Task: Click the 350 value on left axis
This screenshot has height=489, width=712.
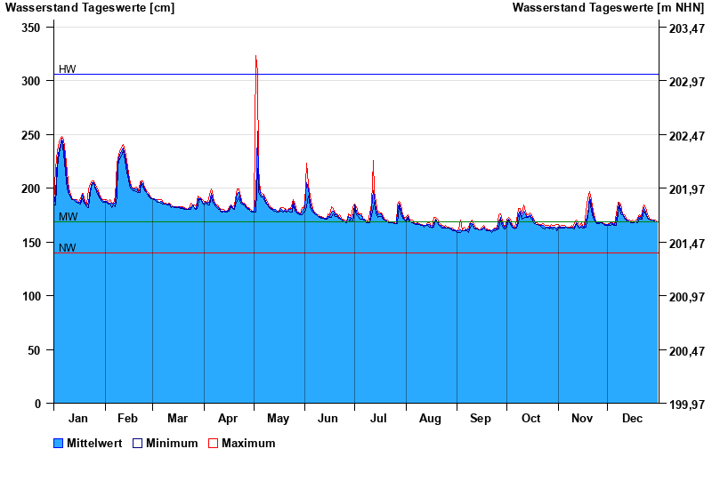Action: (31, 28)
